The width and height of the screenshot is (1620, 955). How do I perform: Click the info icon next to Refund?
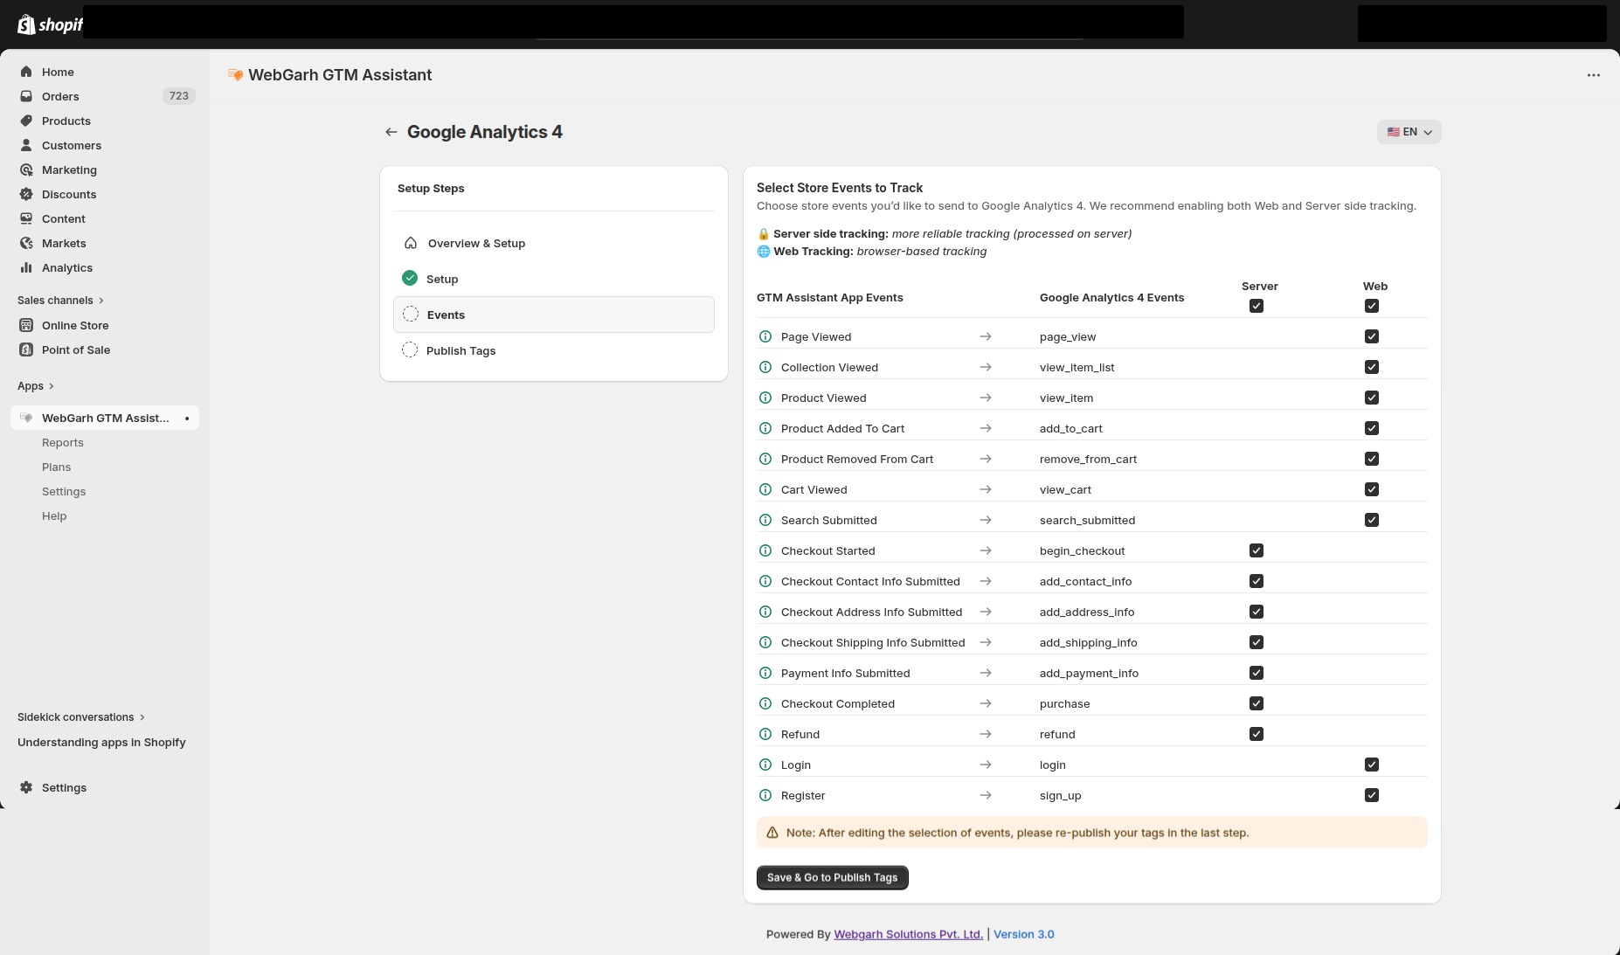765,734
